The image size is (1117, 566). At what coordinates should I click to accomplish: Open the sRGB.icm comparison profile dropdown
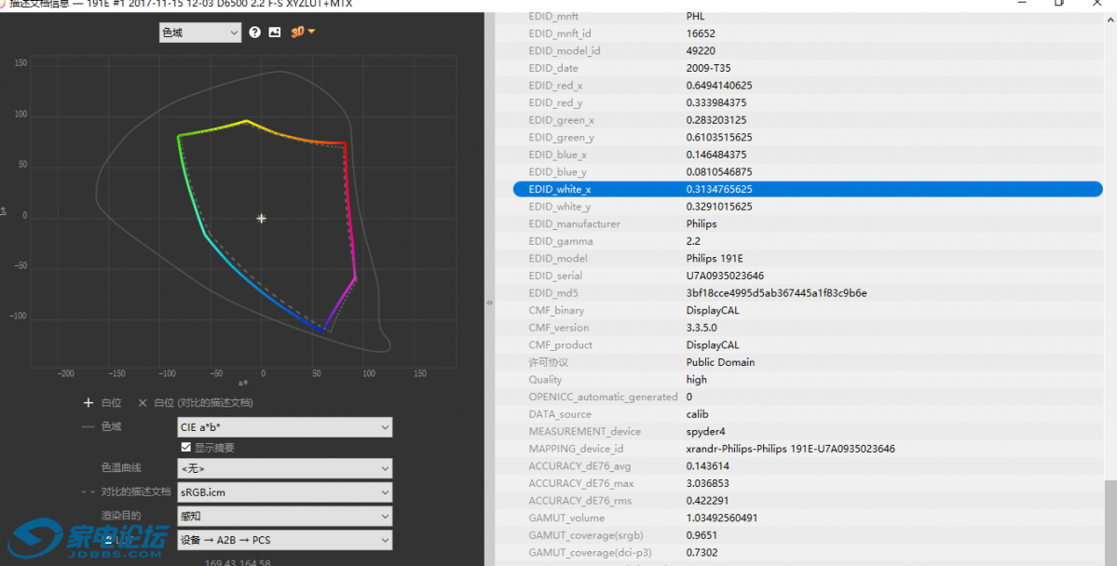(x=284, y=492)
